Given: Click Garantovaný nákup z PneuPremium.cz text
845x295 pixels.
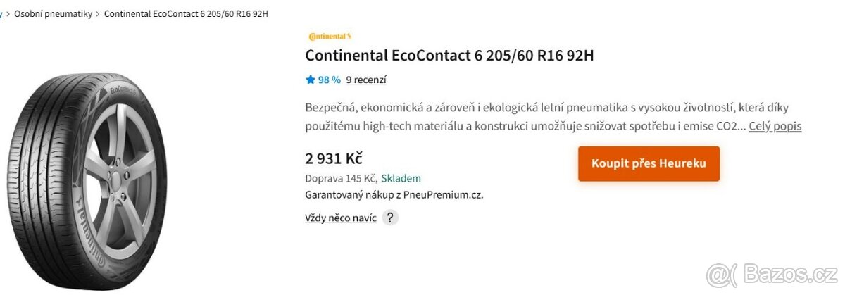Looking at the screenshot, I should pos(394,194).
